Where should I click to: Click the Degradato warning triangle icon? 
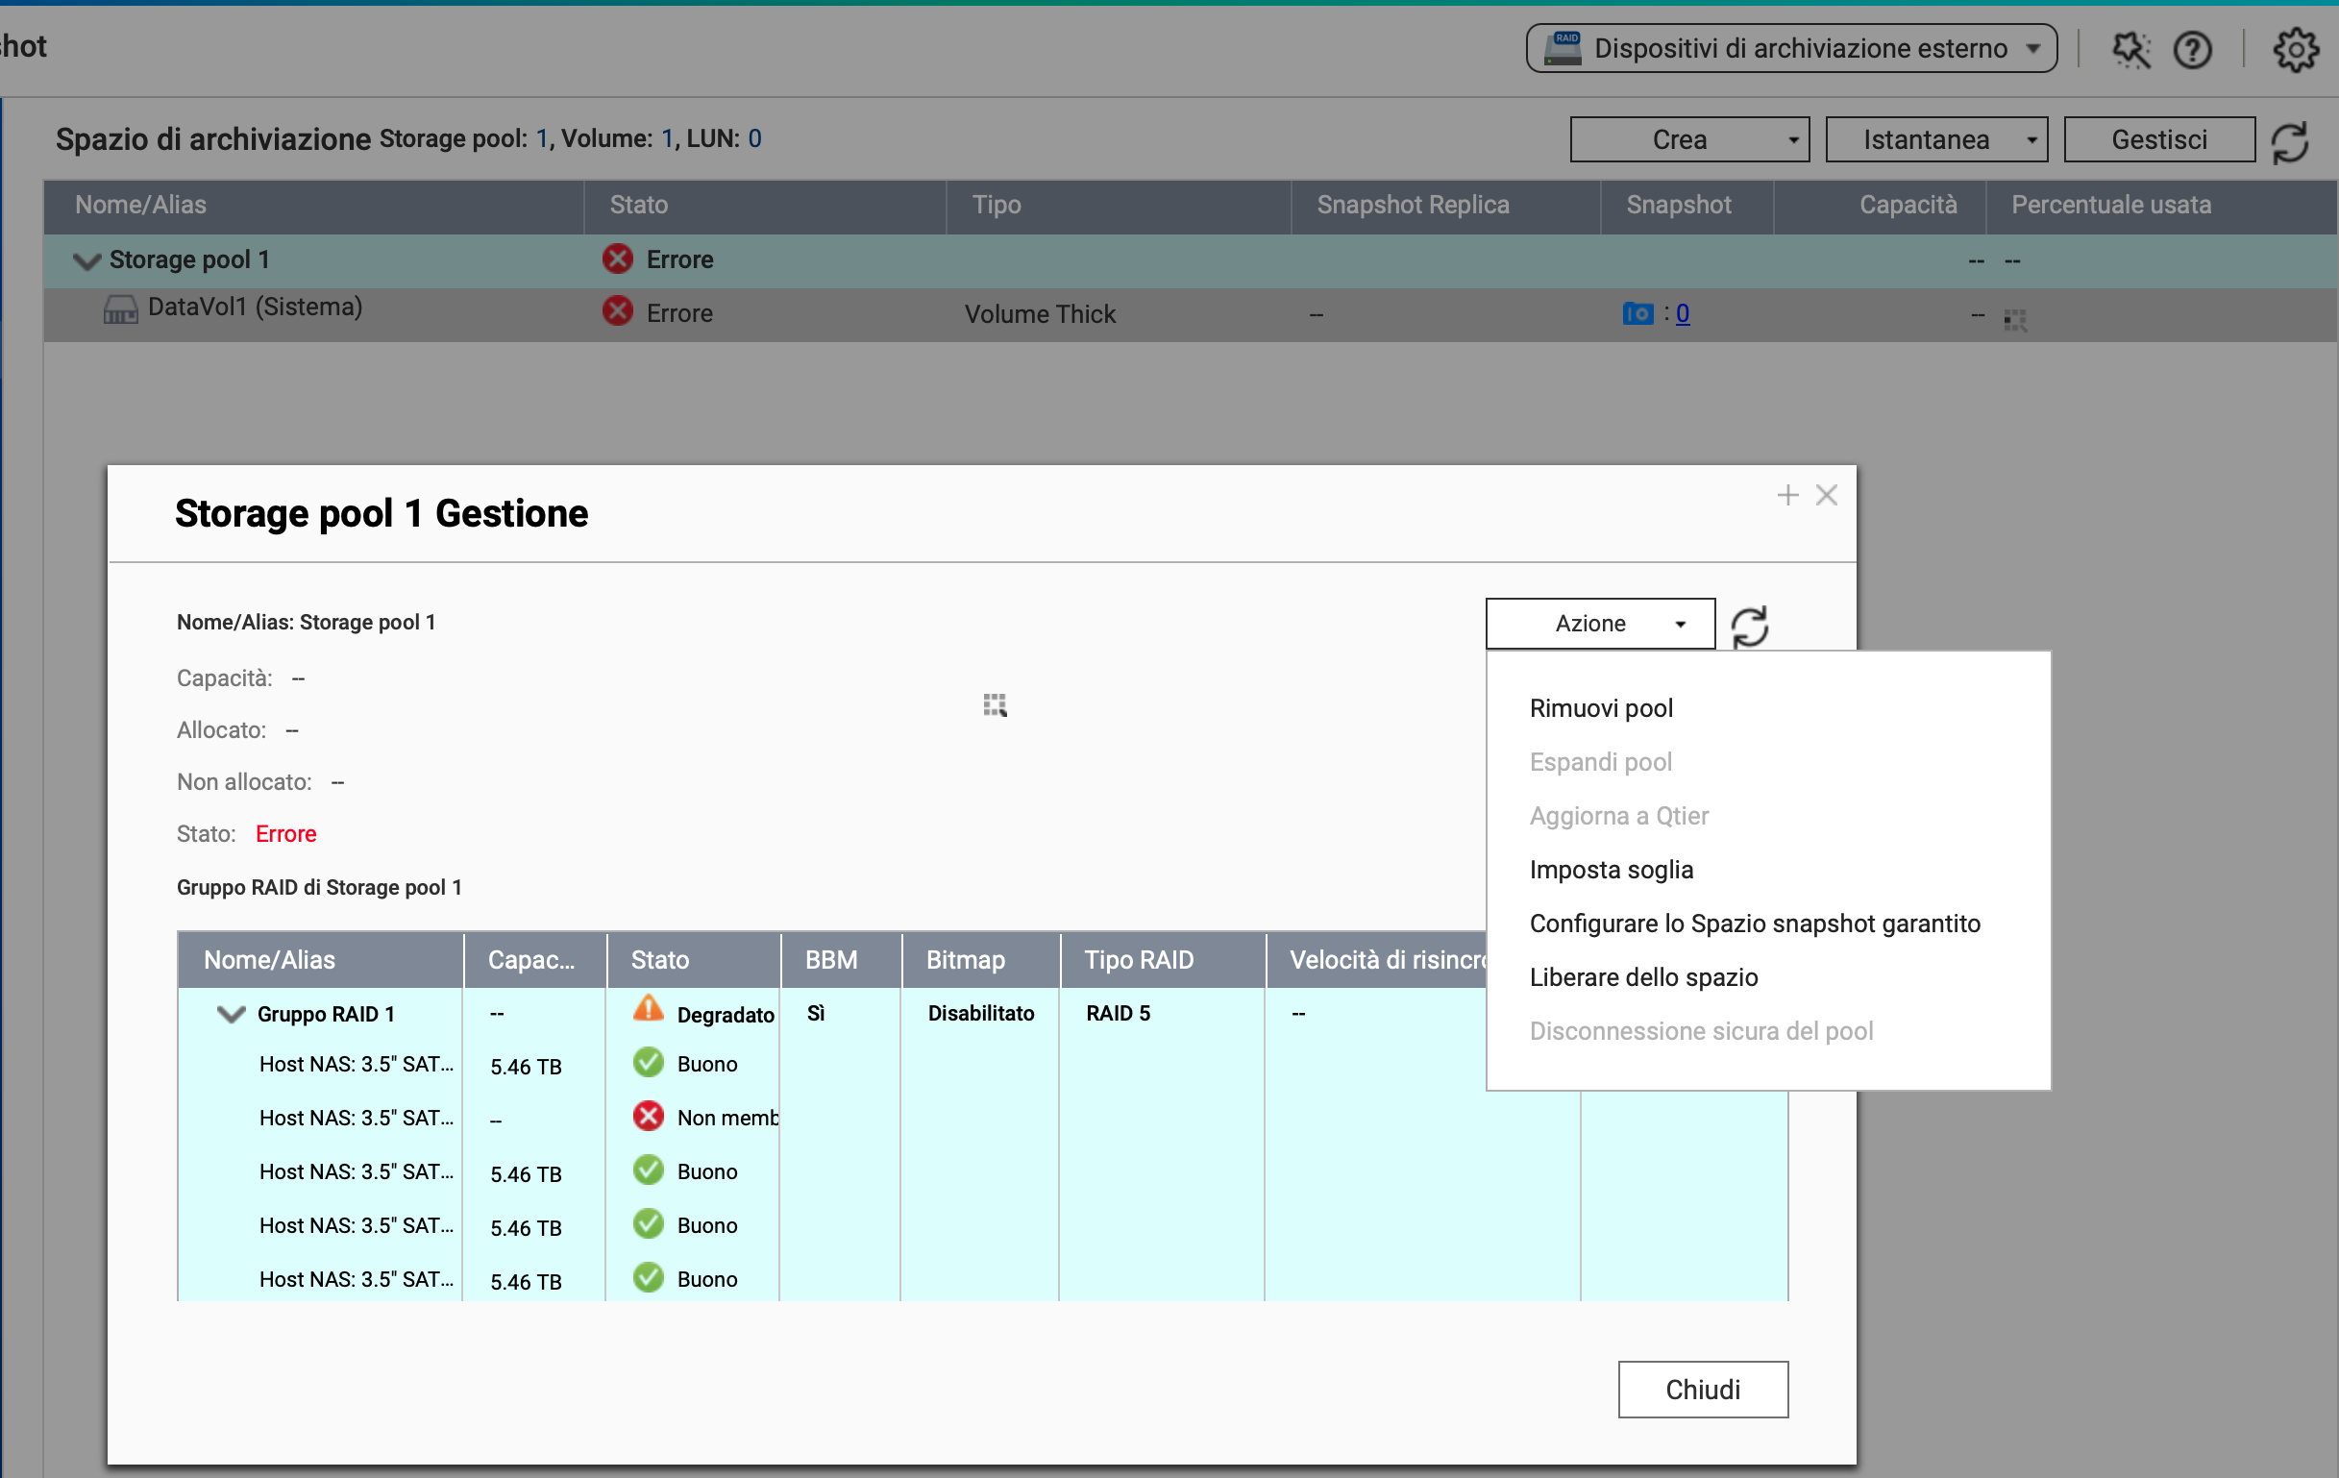tap(648, 1010)
